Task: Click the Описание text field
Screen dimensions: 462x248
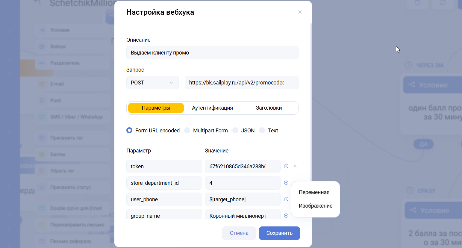Action: pyautogui.click(x=212, y=53)
